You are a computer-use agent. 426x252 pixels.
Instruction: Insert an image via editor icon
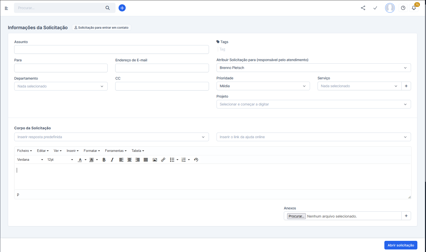155,160
